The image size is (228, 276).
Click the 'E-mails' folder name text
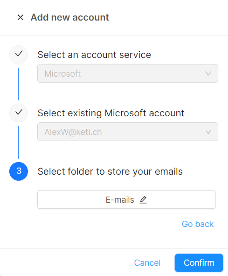pos(120,200)
